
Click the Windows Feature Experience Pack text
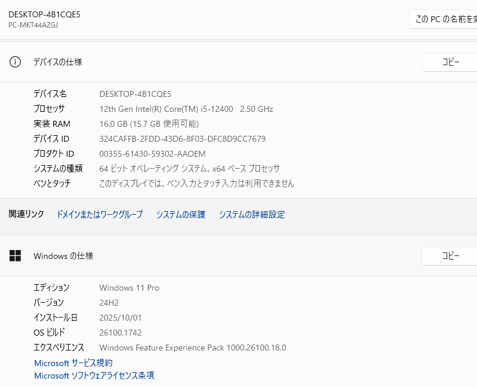click(x=192, y=348)
